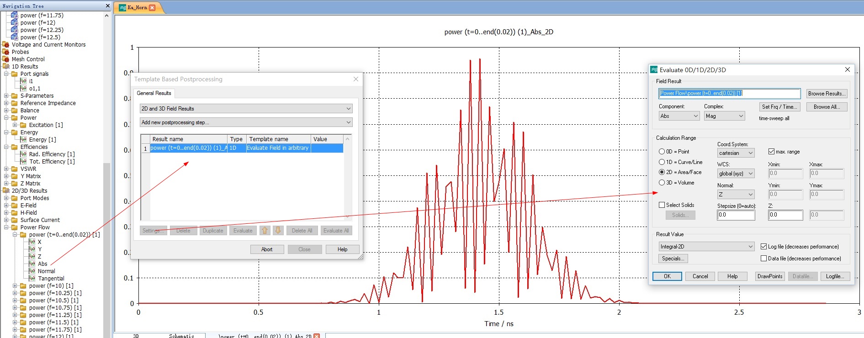Select the X component icon under Power Flow
Viewport: 864px width, 338px height.
point(32,242)
